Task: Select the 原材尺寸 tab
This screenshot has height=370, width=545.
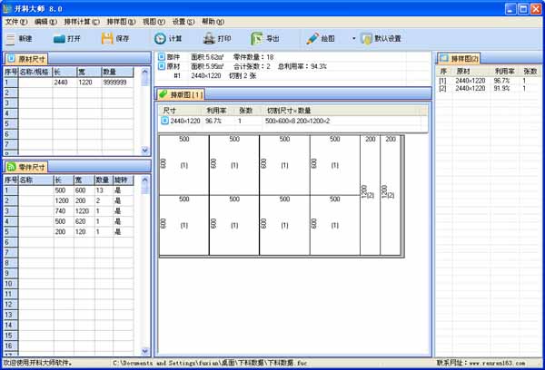Action: pyautogui.click(x=26, y=59)
